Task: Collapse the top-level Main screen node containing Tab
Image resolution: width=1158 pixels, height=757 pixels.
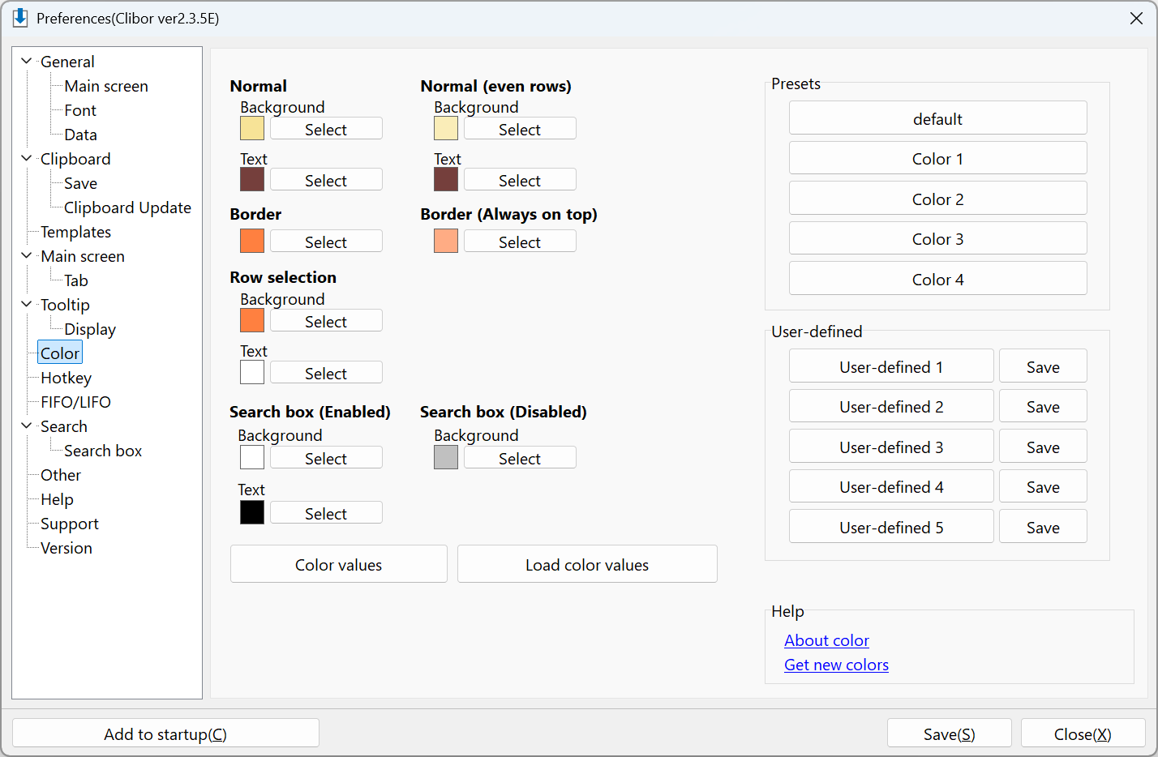Action: (x=27, y=255)
